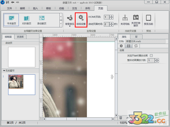Image resolution: width=170 pixels, height=127 pixels.
Task: Open the film-strip animation property tab
Action: tap(129, 46)
